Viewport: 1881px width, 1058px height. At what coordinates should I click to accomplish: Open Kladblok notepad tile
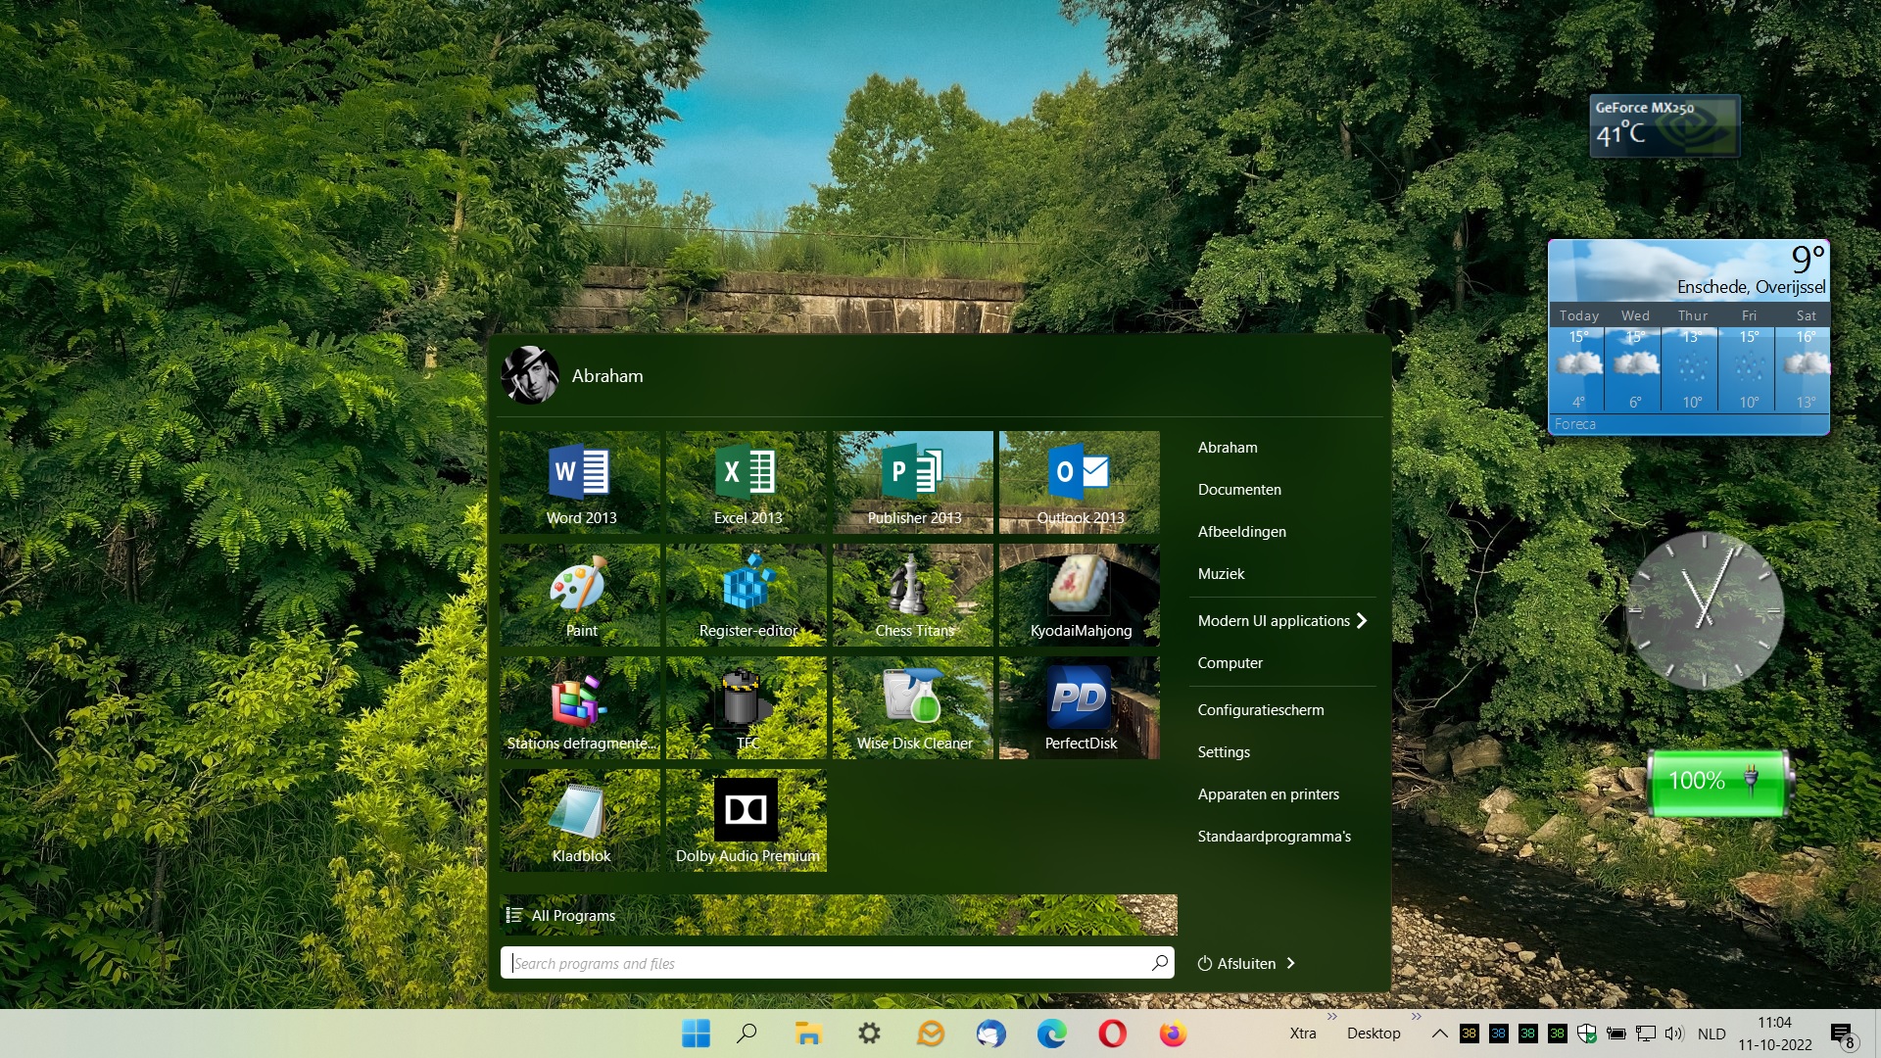point(581,820)
